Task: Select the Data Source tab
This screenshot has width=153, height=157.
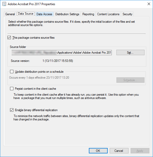Action: pyautogui.click(x=26, y=14)
